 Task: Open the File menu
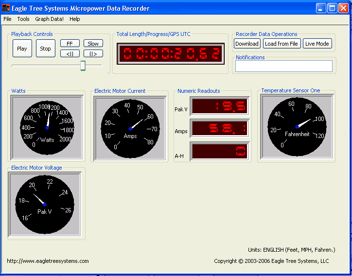tap(7, 19)
